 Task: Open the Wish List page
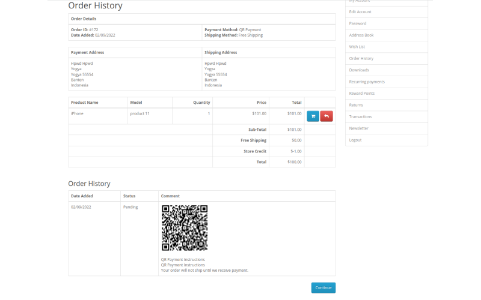tap(357, 47)
